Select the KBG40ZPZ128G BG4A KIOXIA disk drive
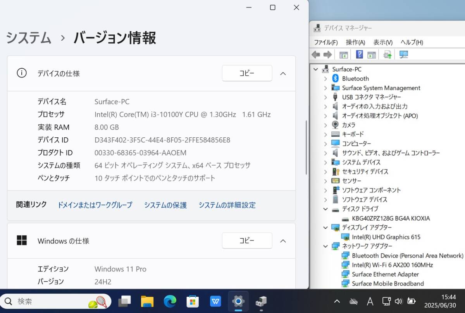 point(391,218)
